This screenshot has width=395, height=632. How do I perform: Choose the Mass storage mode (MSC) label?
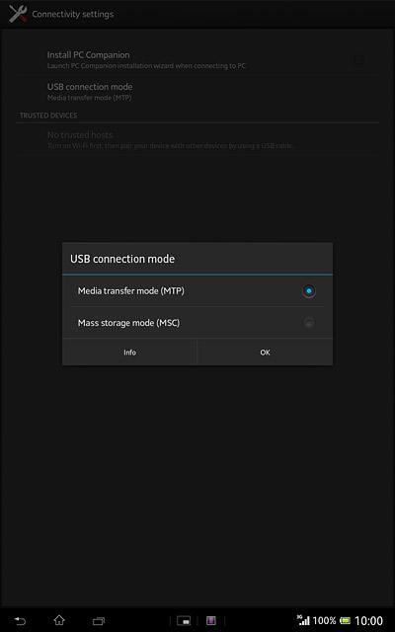pos(128,323)
